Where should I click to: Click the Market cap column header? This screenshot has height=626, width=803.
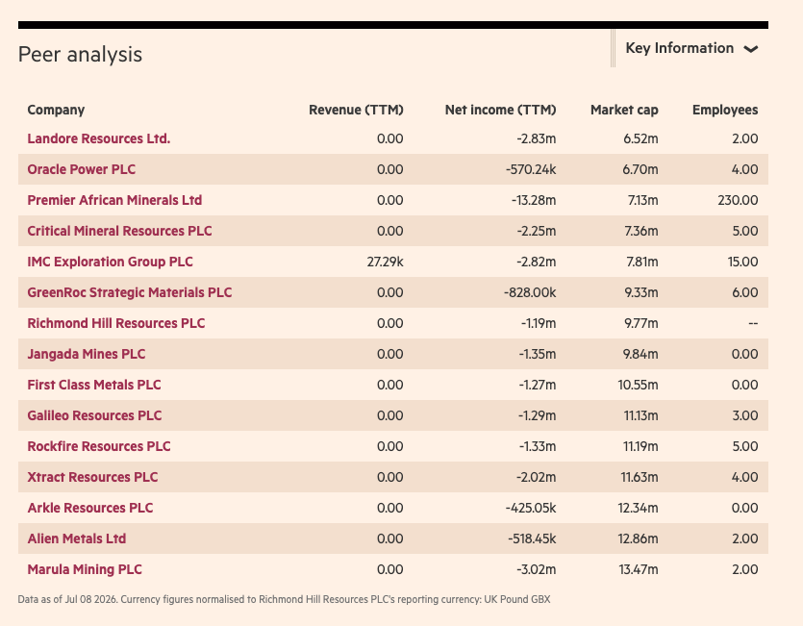(x=624, y=110)
